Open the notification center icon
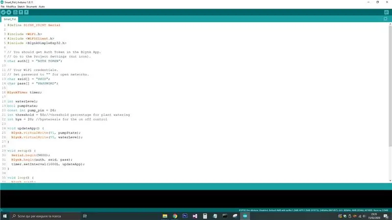This screenshot has height=220, width=392. (386, 216)
